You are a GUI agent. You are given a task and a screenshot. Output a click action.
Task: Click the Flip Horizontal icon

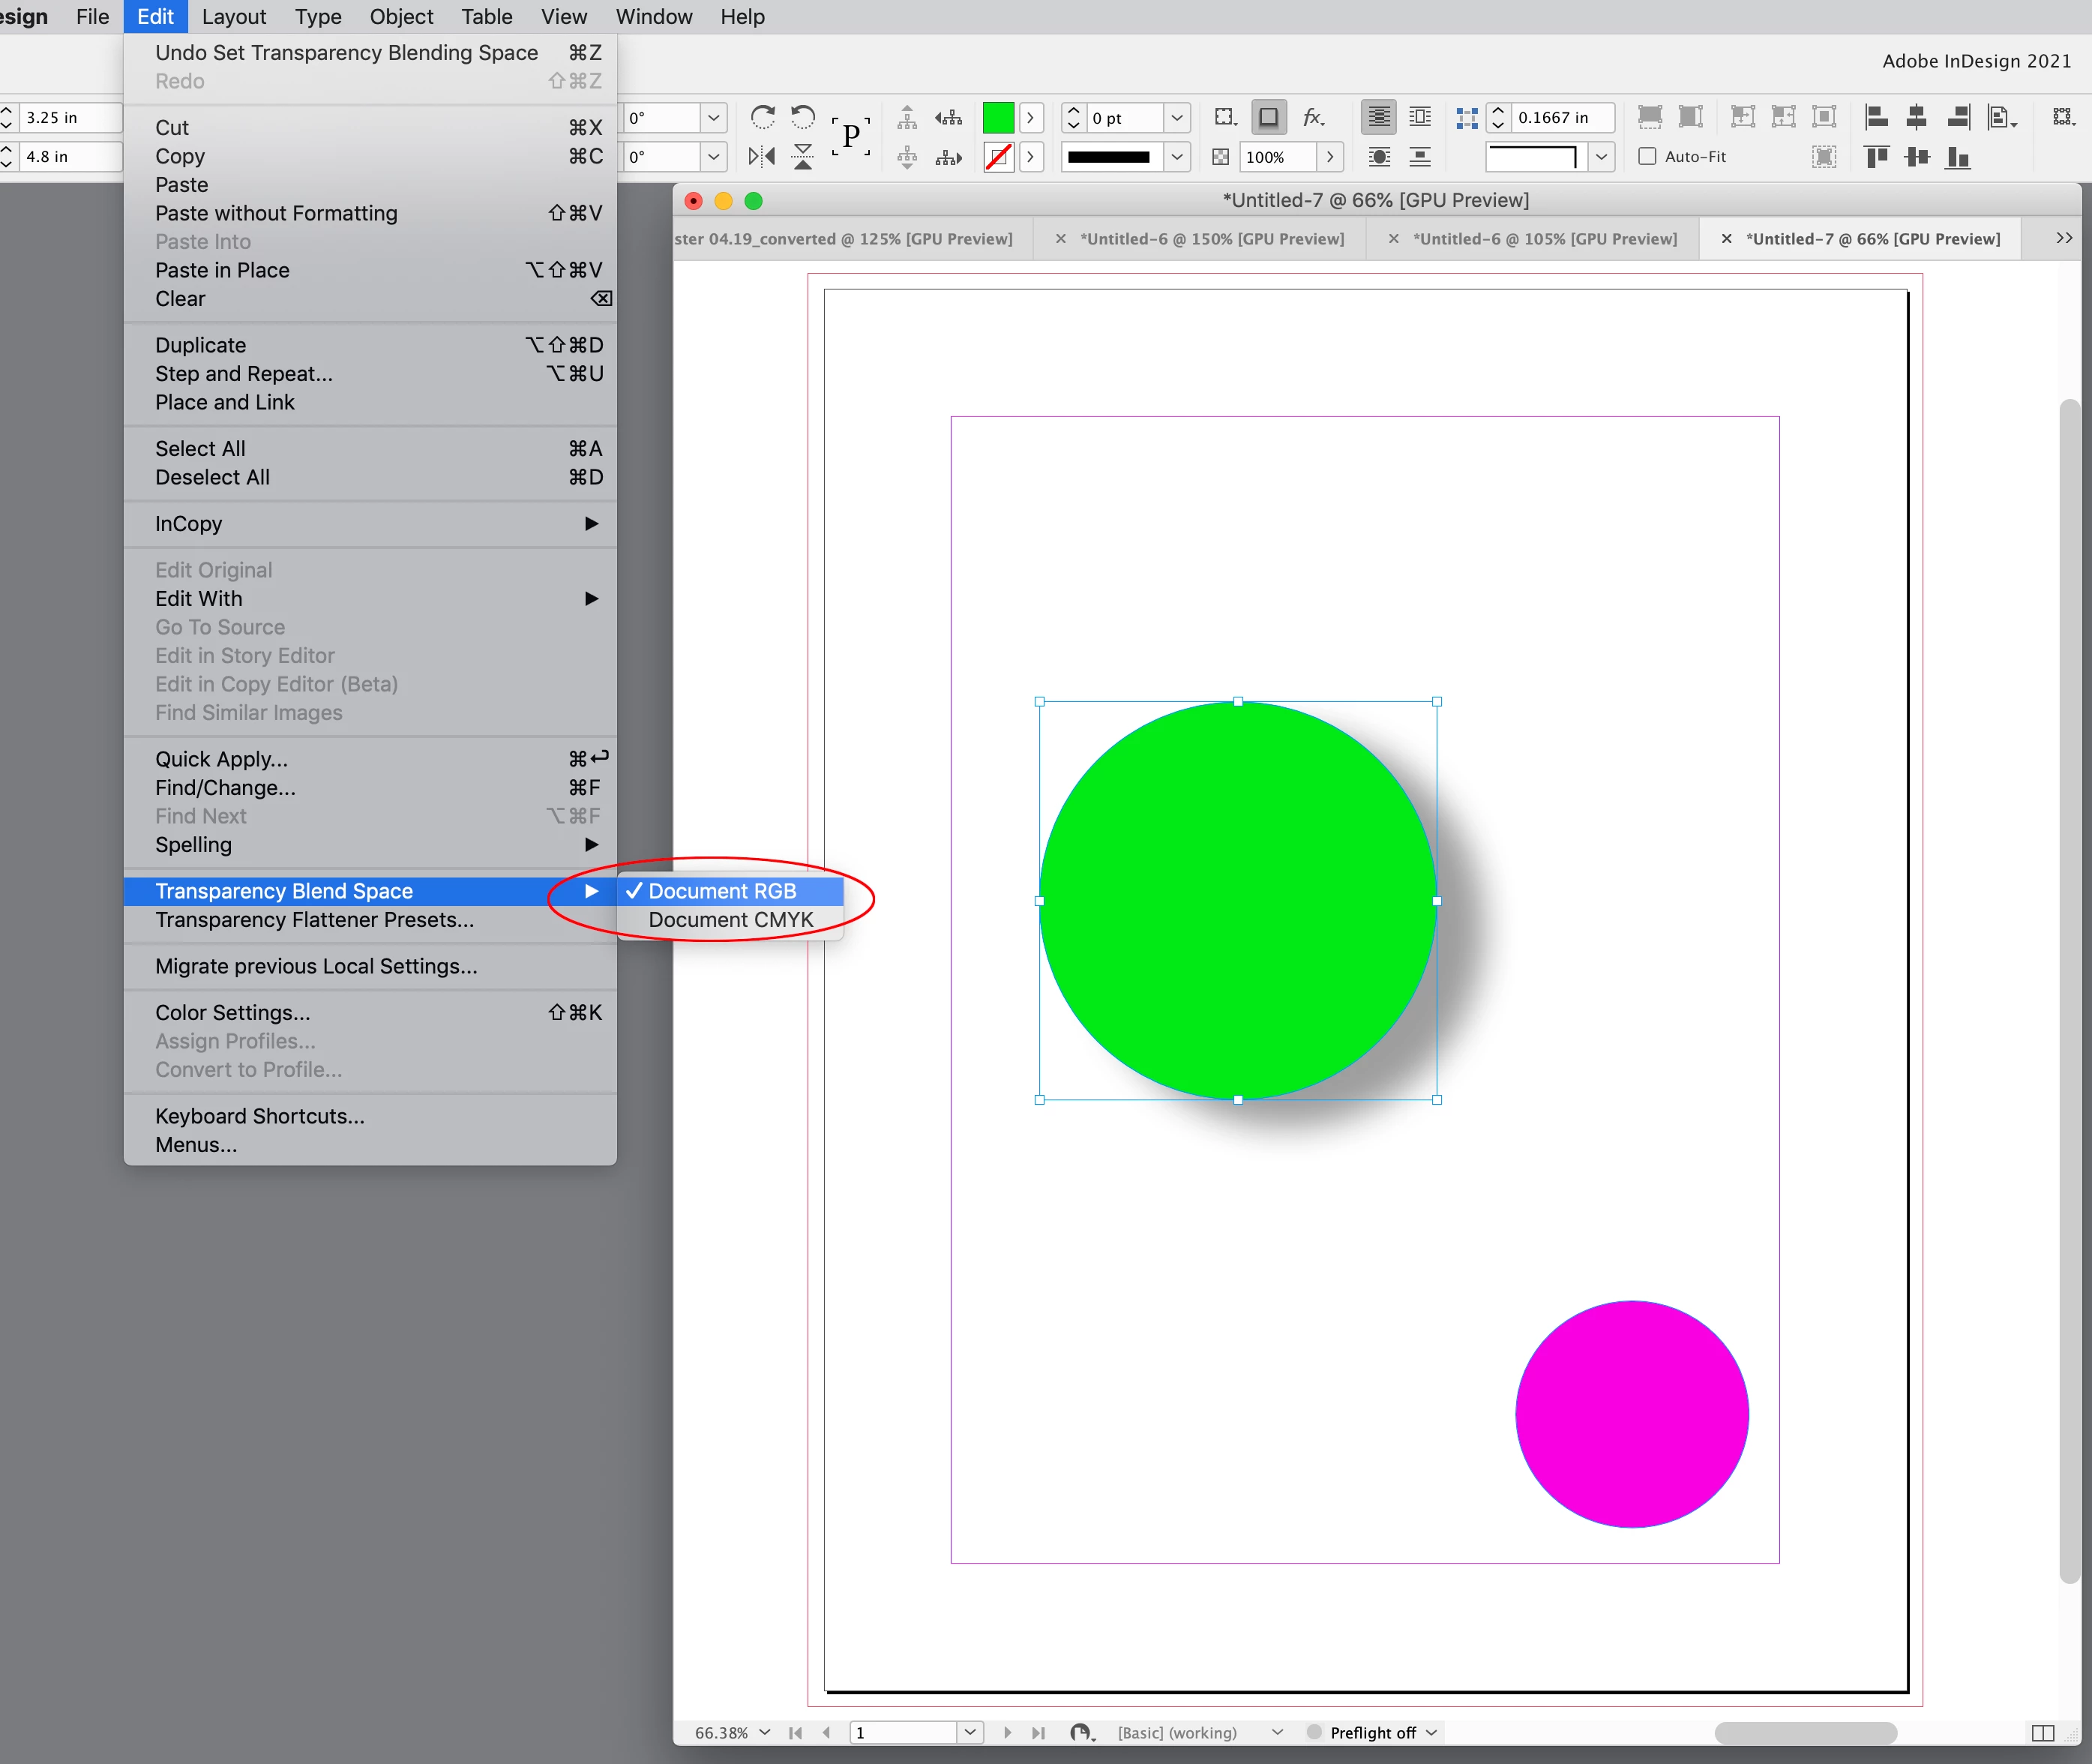(762, 157)
